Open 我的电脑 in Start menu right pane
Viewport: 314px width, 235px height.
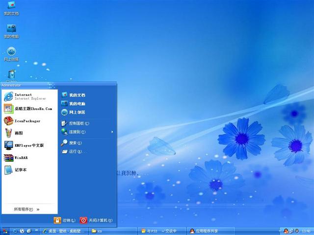coord(77,104)
